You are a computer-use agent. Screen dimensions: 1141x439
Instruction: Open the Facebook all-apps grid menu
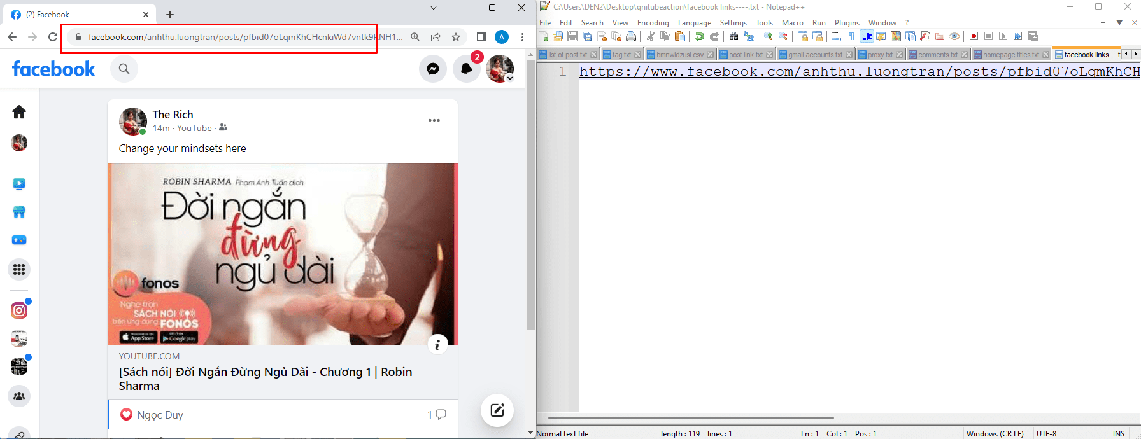pyautogui.click(x=19, y=270)
